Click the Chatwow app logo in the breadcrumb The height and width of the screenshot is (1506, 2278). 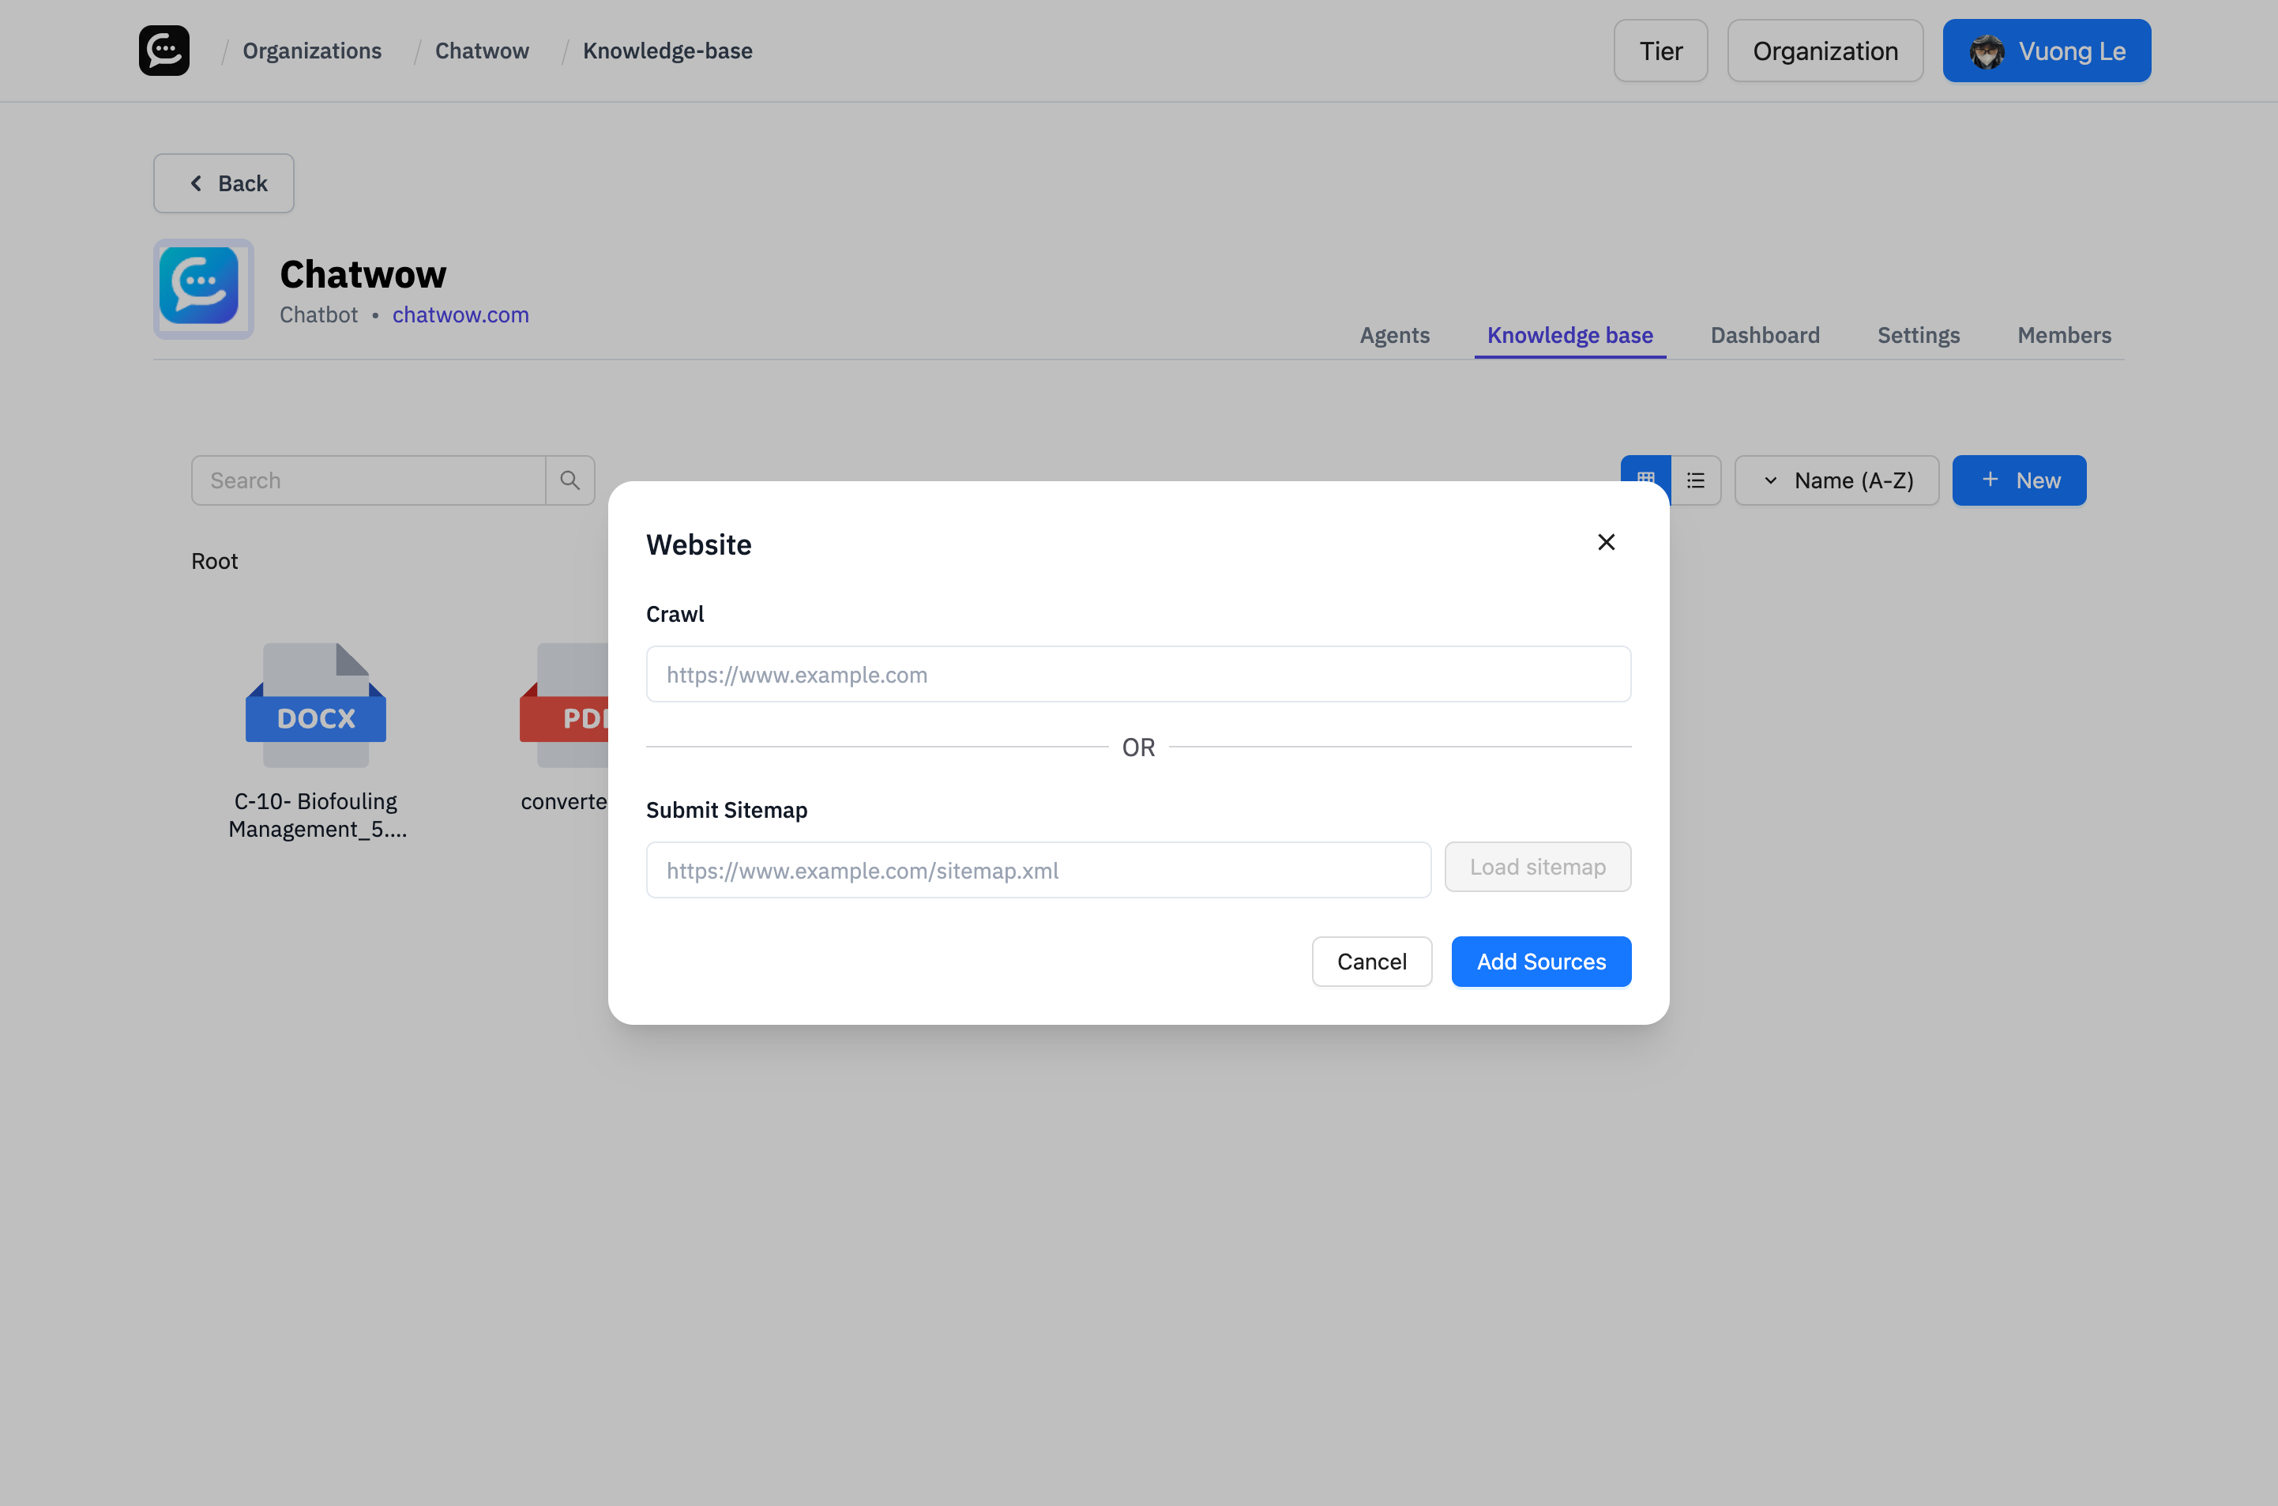coord(164,50)
